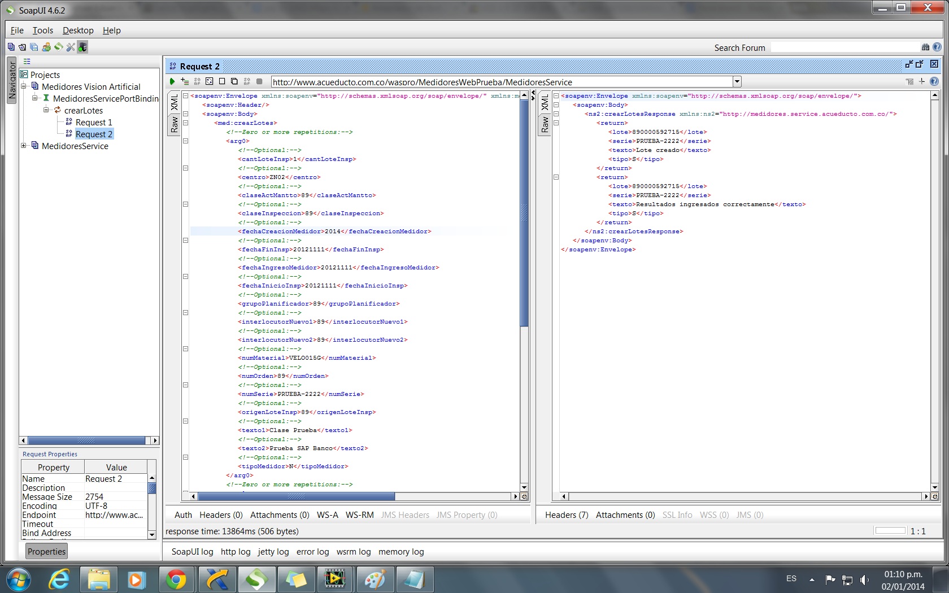Open the endpoint URL dropdown
This screenshot has width=949, height=593.
[x=737, y=82]
